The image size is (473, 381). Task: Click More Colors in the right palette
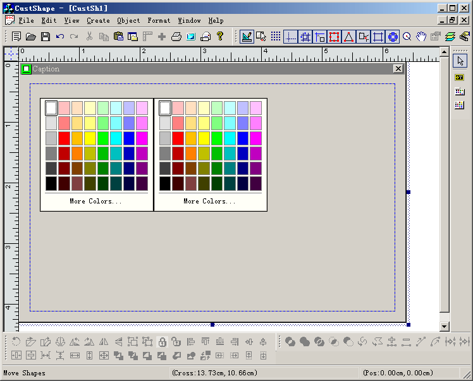tap(210, 201)
